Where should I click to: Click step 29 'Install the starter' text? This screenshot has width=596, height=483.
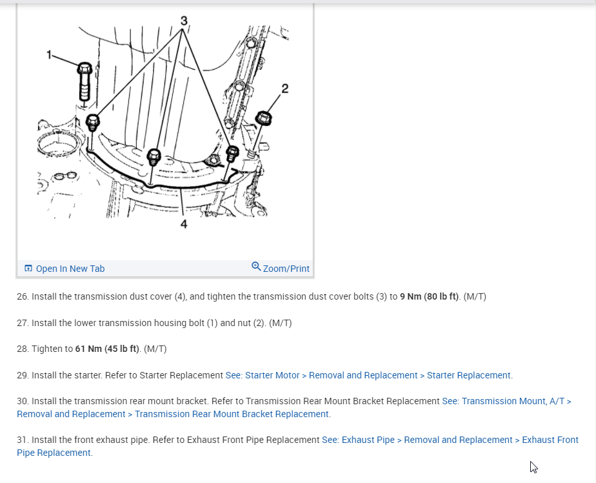tap(67, 375)
